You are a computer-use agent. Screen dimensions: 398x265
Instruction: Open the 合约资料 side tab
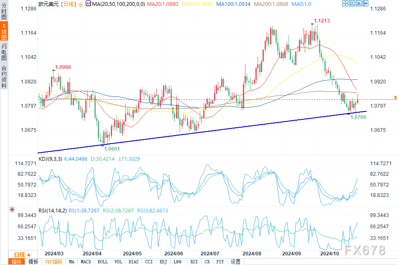(4, 76)
